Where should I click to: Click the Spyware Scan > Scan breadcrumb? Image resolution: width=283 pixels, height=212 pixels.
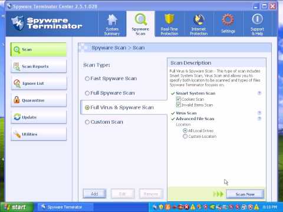click(x=118, y=48)
